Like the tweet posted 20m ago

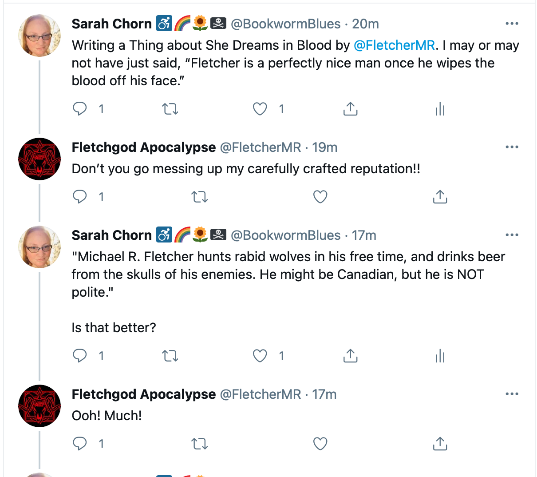coord(260,109)
